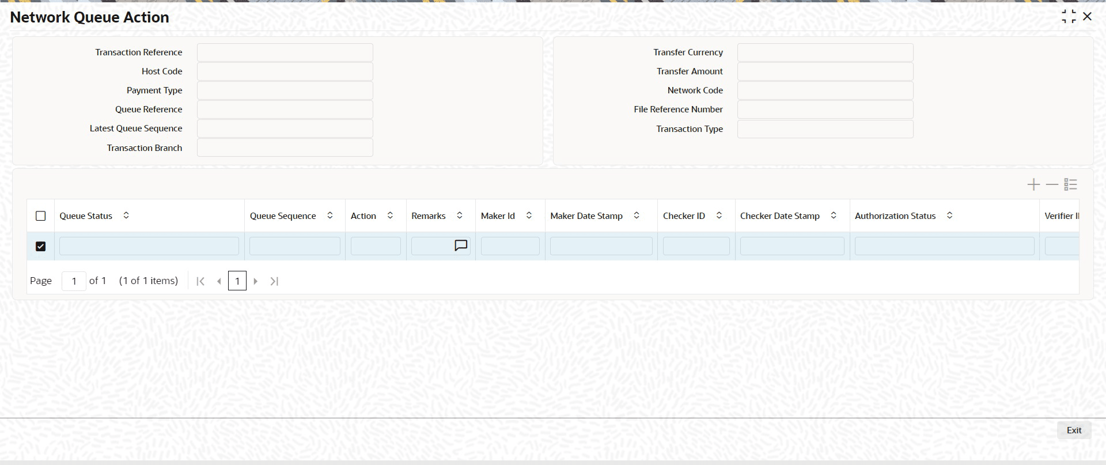Jump to last page of results
Viewport: 1106px width, 465px height.
(x=274, y=281)
